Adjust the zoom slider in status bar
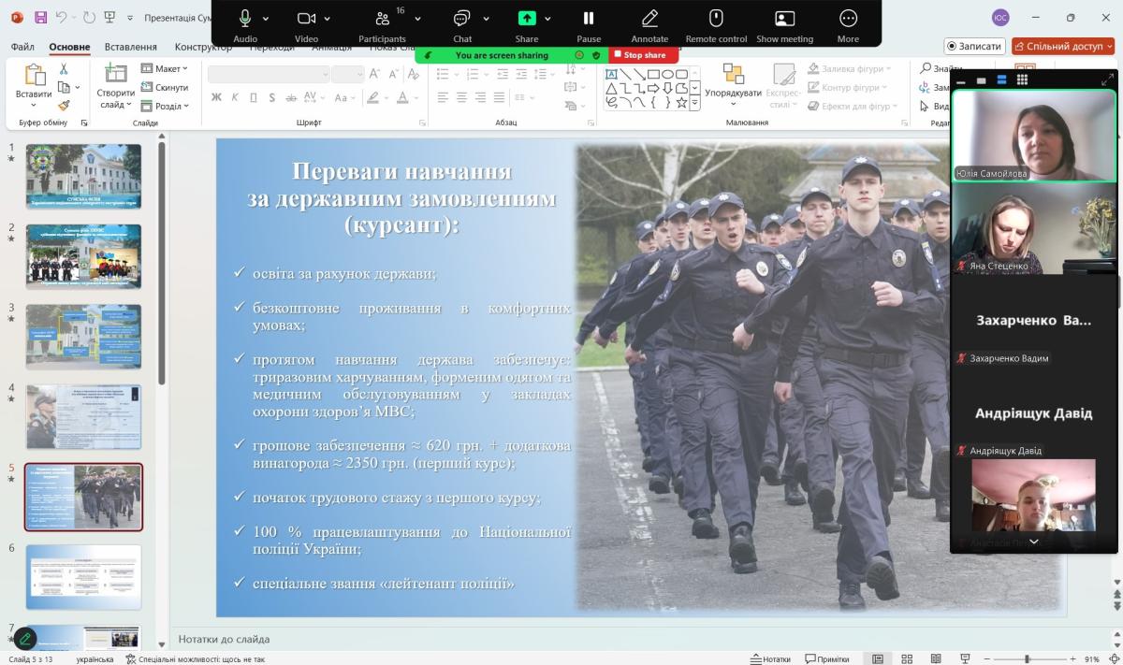 [1027, 658]
